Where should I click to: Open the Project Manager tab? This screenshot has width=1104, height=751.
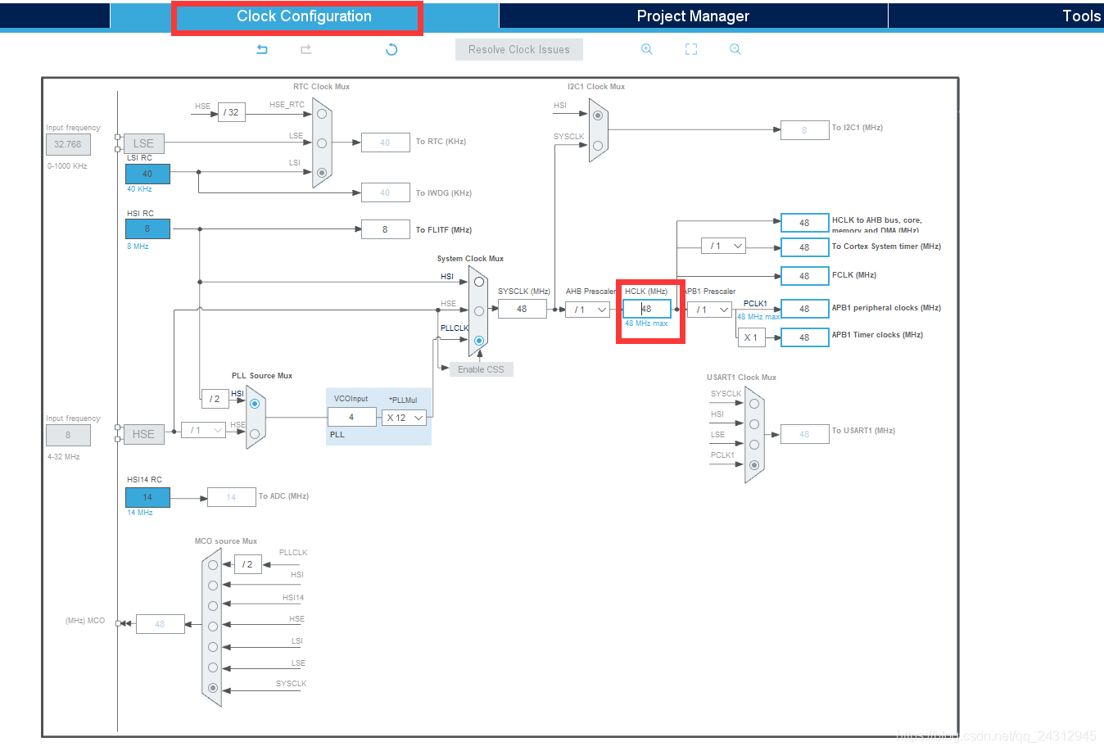click(693, 16)
